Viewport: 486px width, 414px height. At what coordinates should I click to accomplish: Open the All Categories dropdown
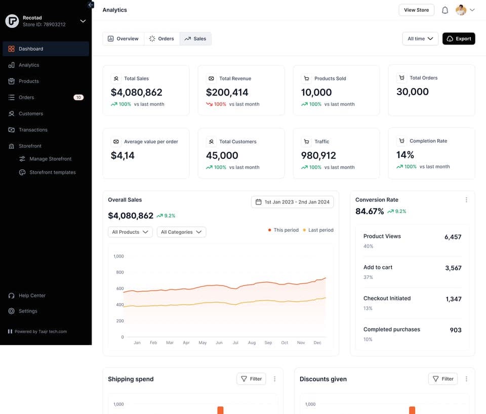tap(181, 232)
